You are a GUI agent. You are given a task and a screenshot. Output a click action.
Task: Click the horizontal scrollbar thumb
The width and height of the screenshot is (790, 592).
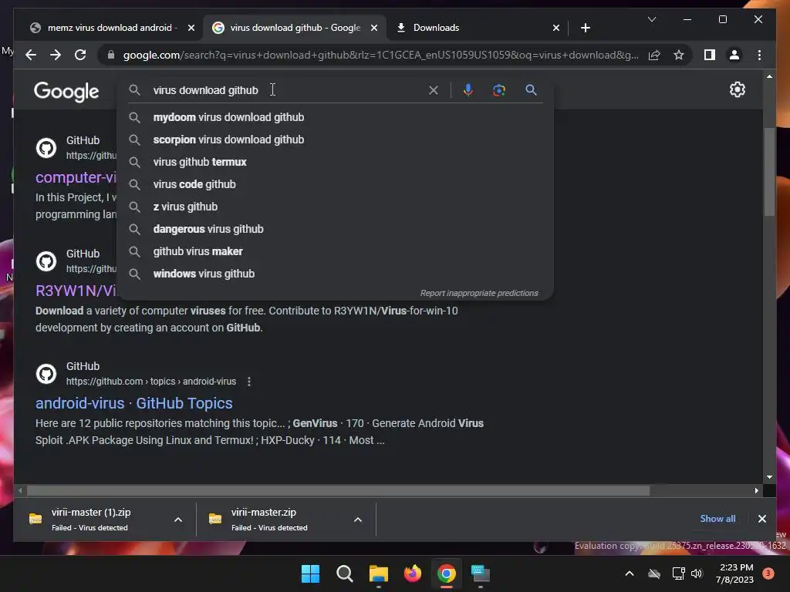click(x=338, y=490)
